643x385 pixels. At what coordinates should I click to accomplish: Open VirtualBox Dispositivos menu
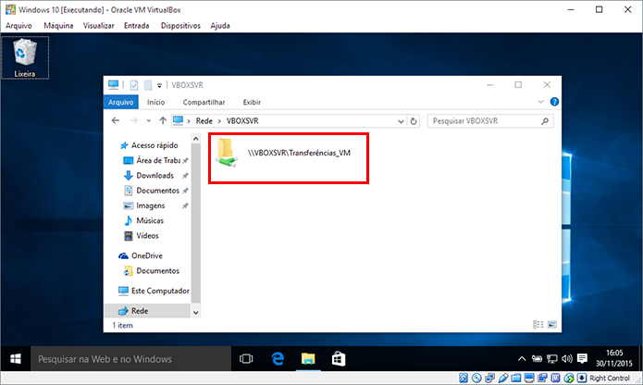(180, 25)
